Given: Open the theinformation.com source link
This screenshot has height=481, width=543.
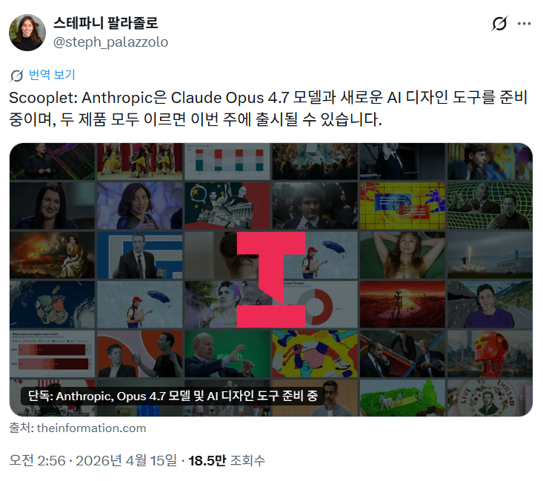Looking at the screenshot, I should click(91, 428).
